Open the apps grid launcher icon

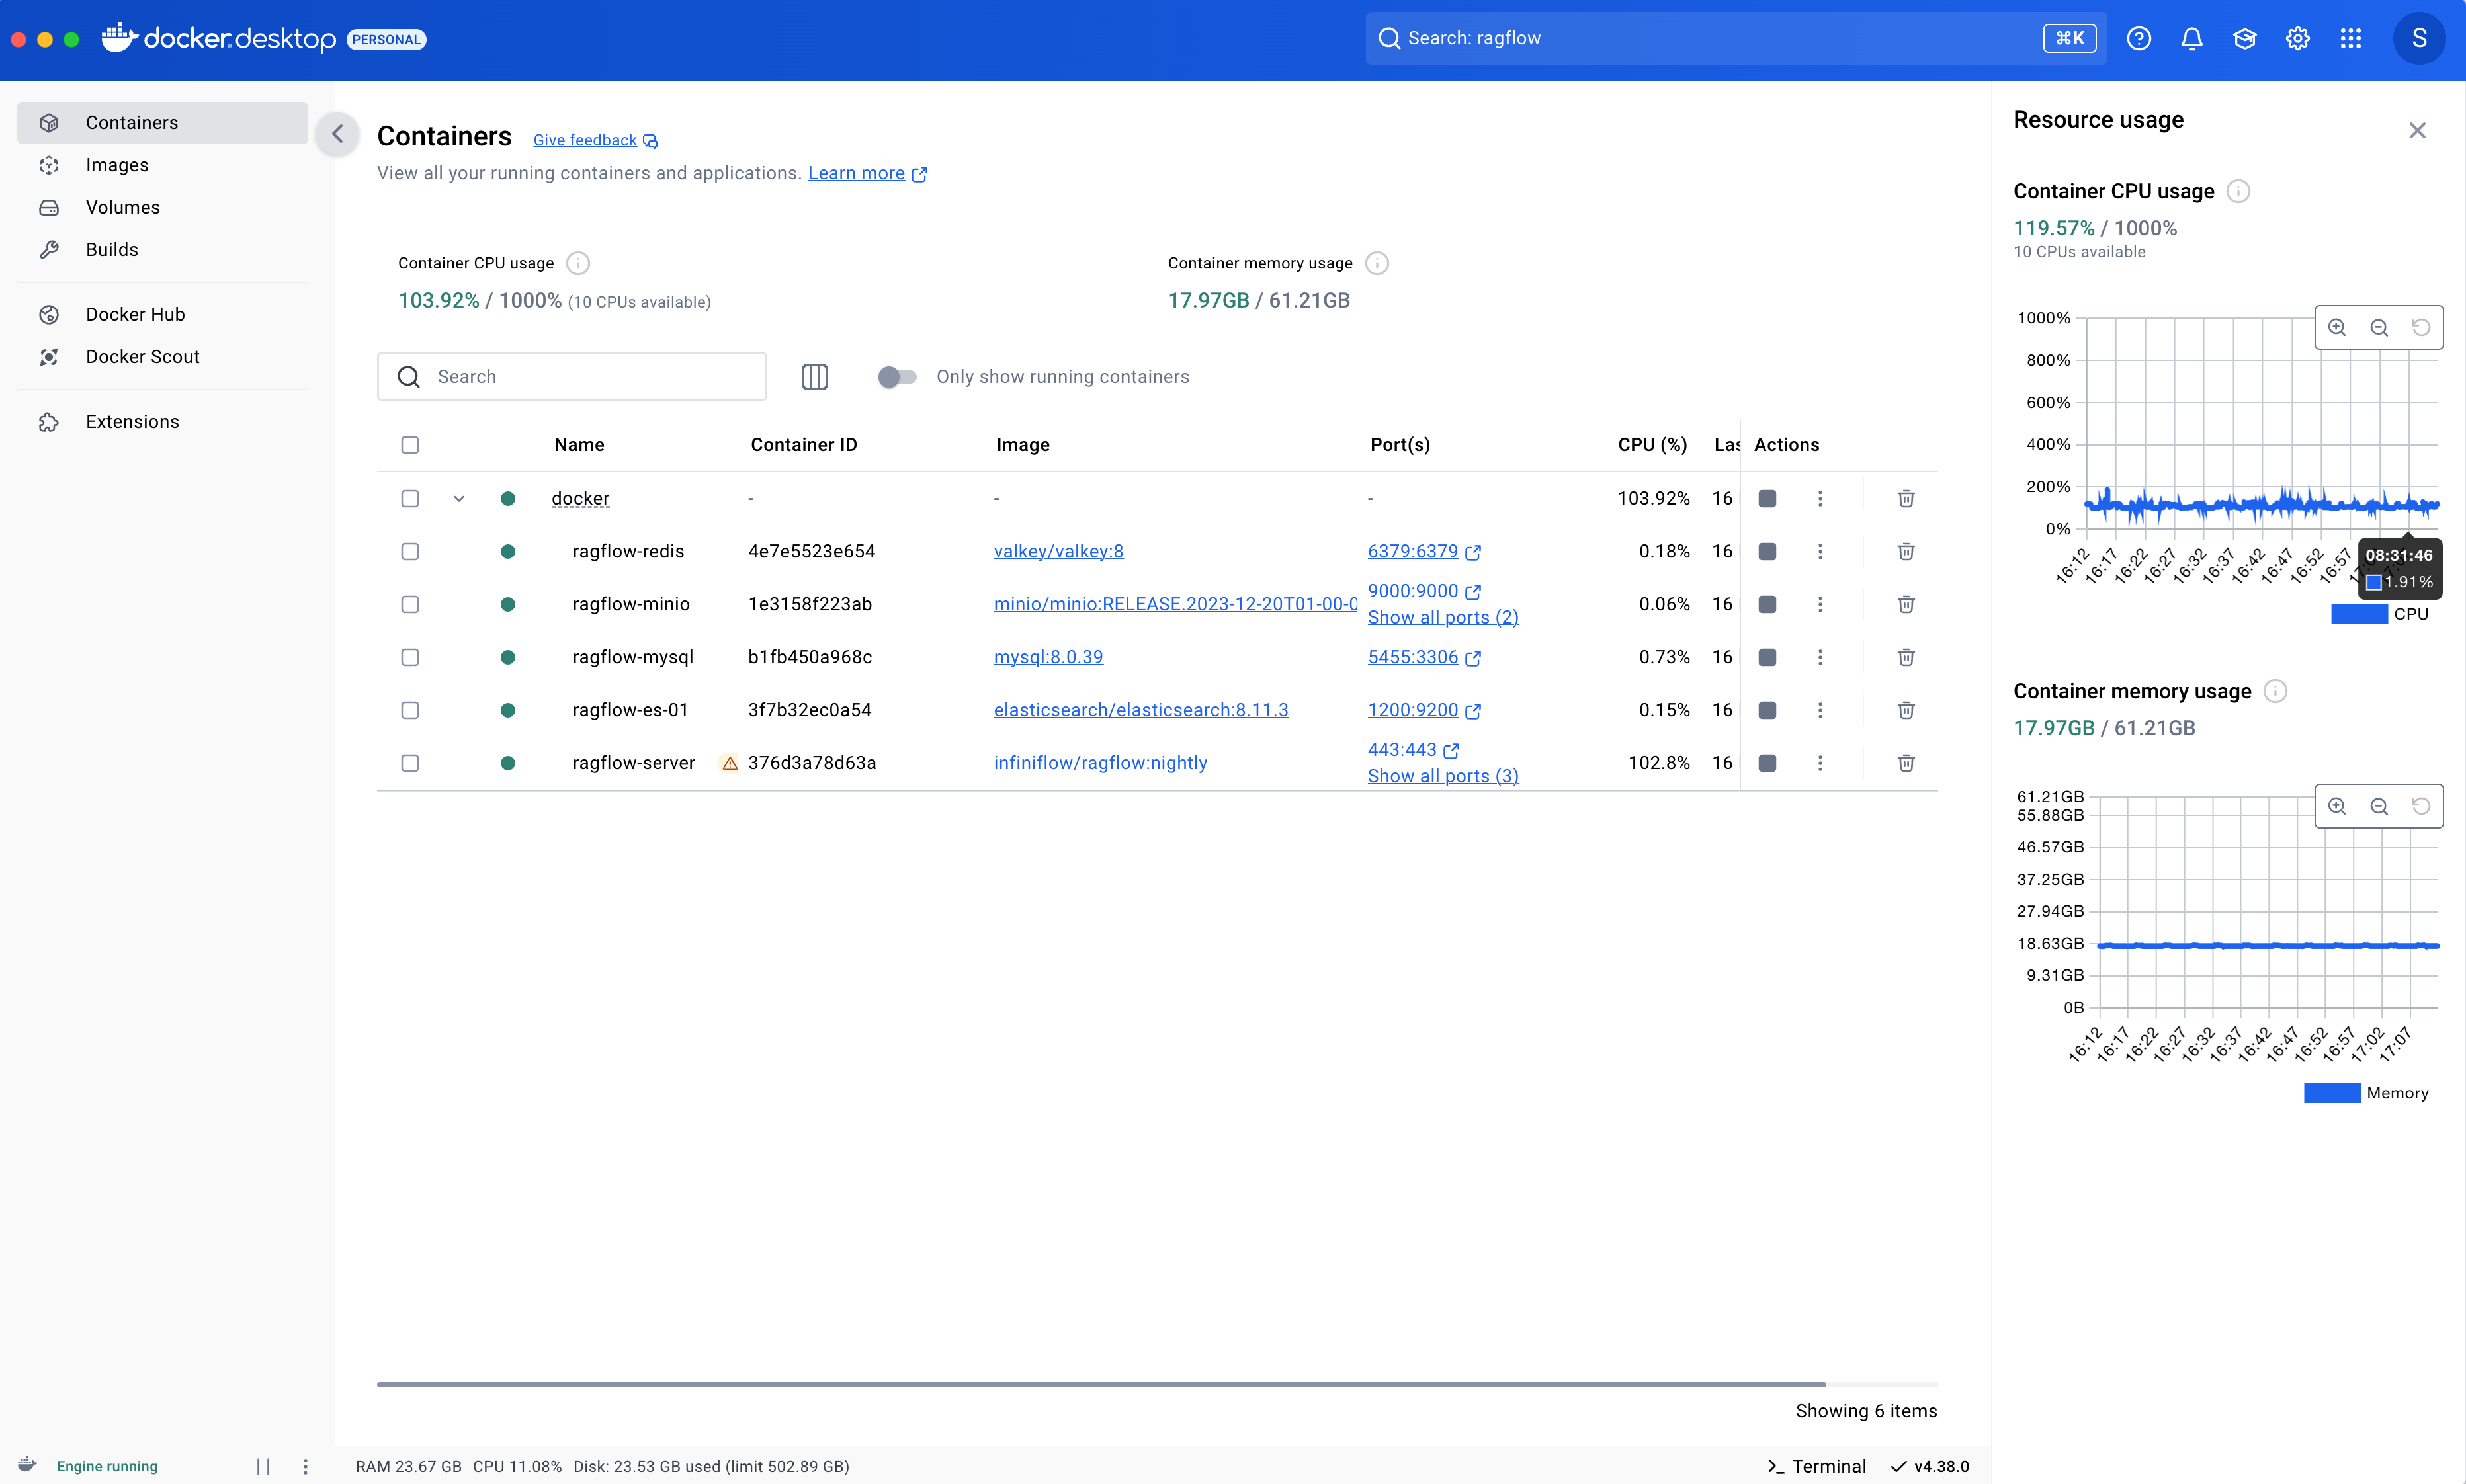coord(2350,38)
